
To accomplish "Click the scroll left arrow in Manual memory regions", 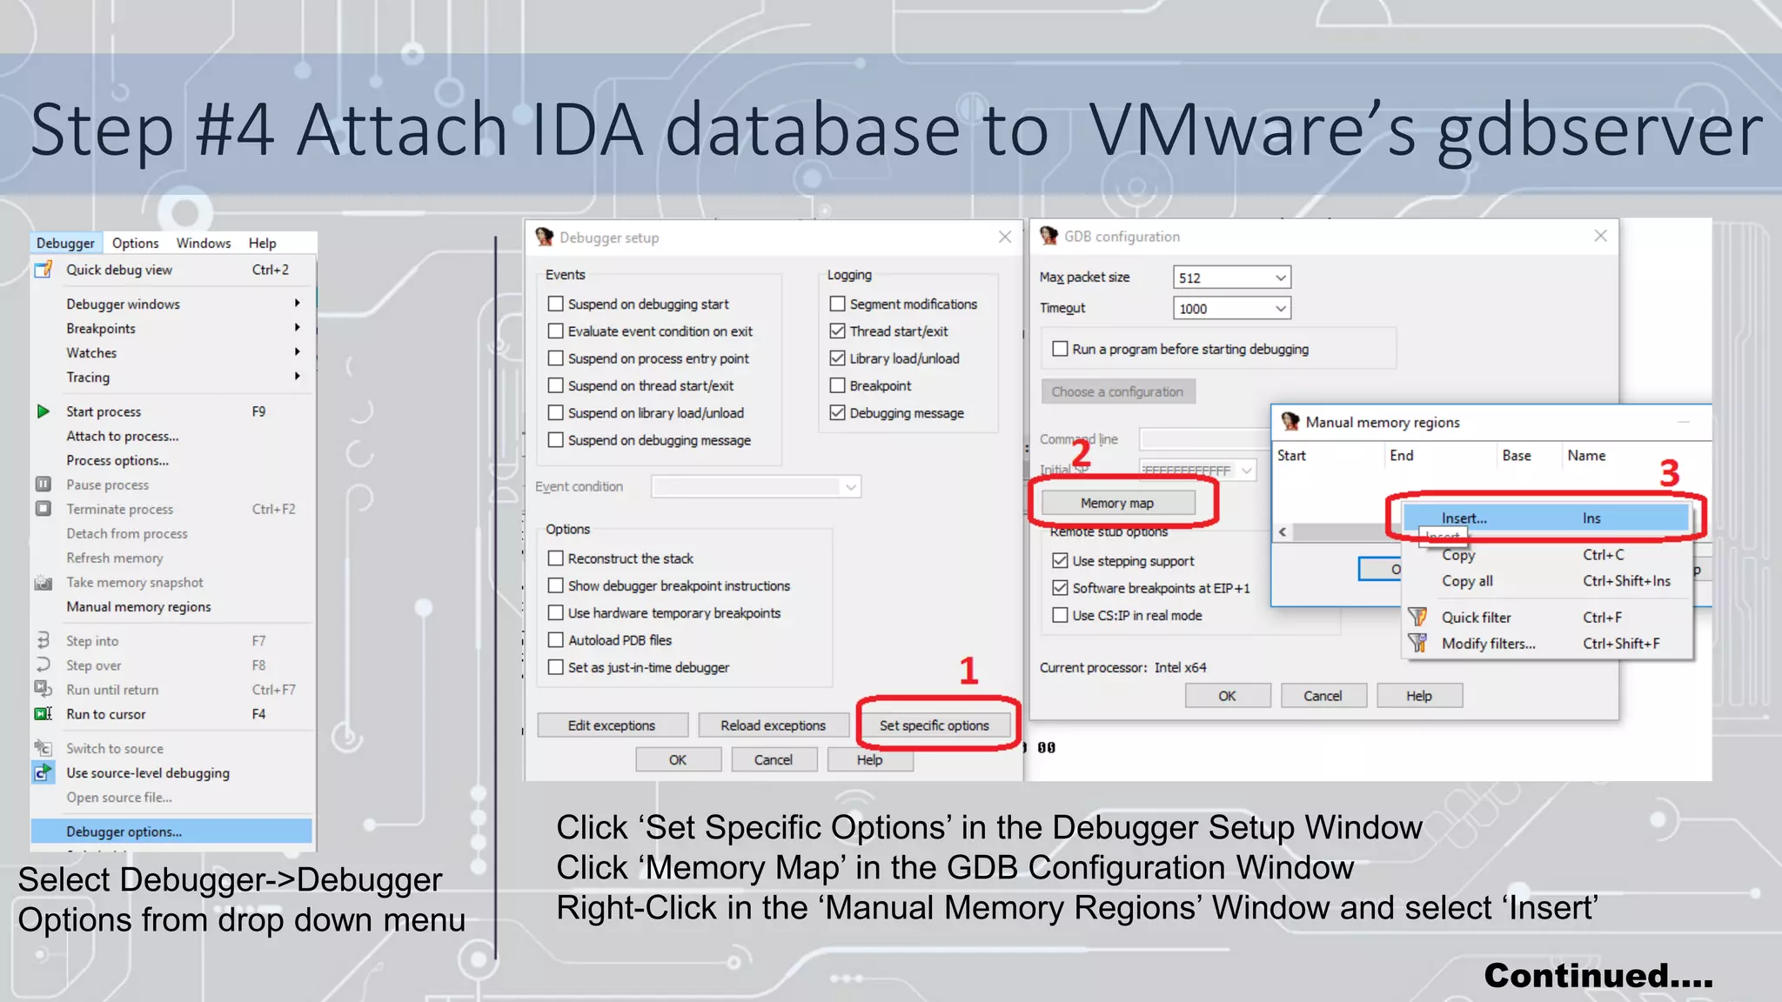I will pyautogui.click(x=1283, y=531).
